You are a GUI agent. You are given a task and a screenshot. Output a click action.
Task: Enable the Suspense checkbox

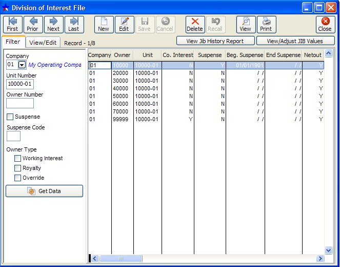point(10,117)
